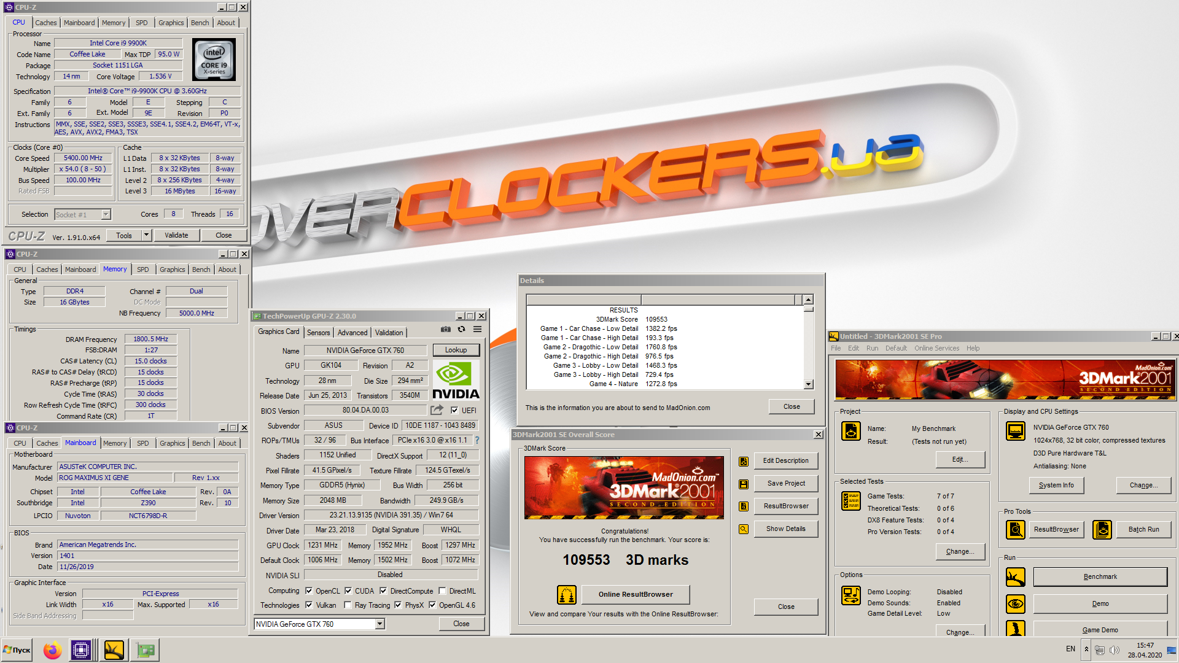Click the Validate button in CPU-Z

click(177, 235)
